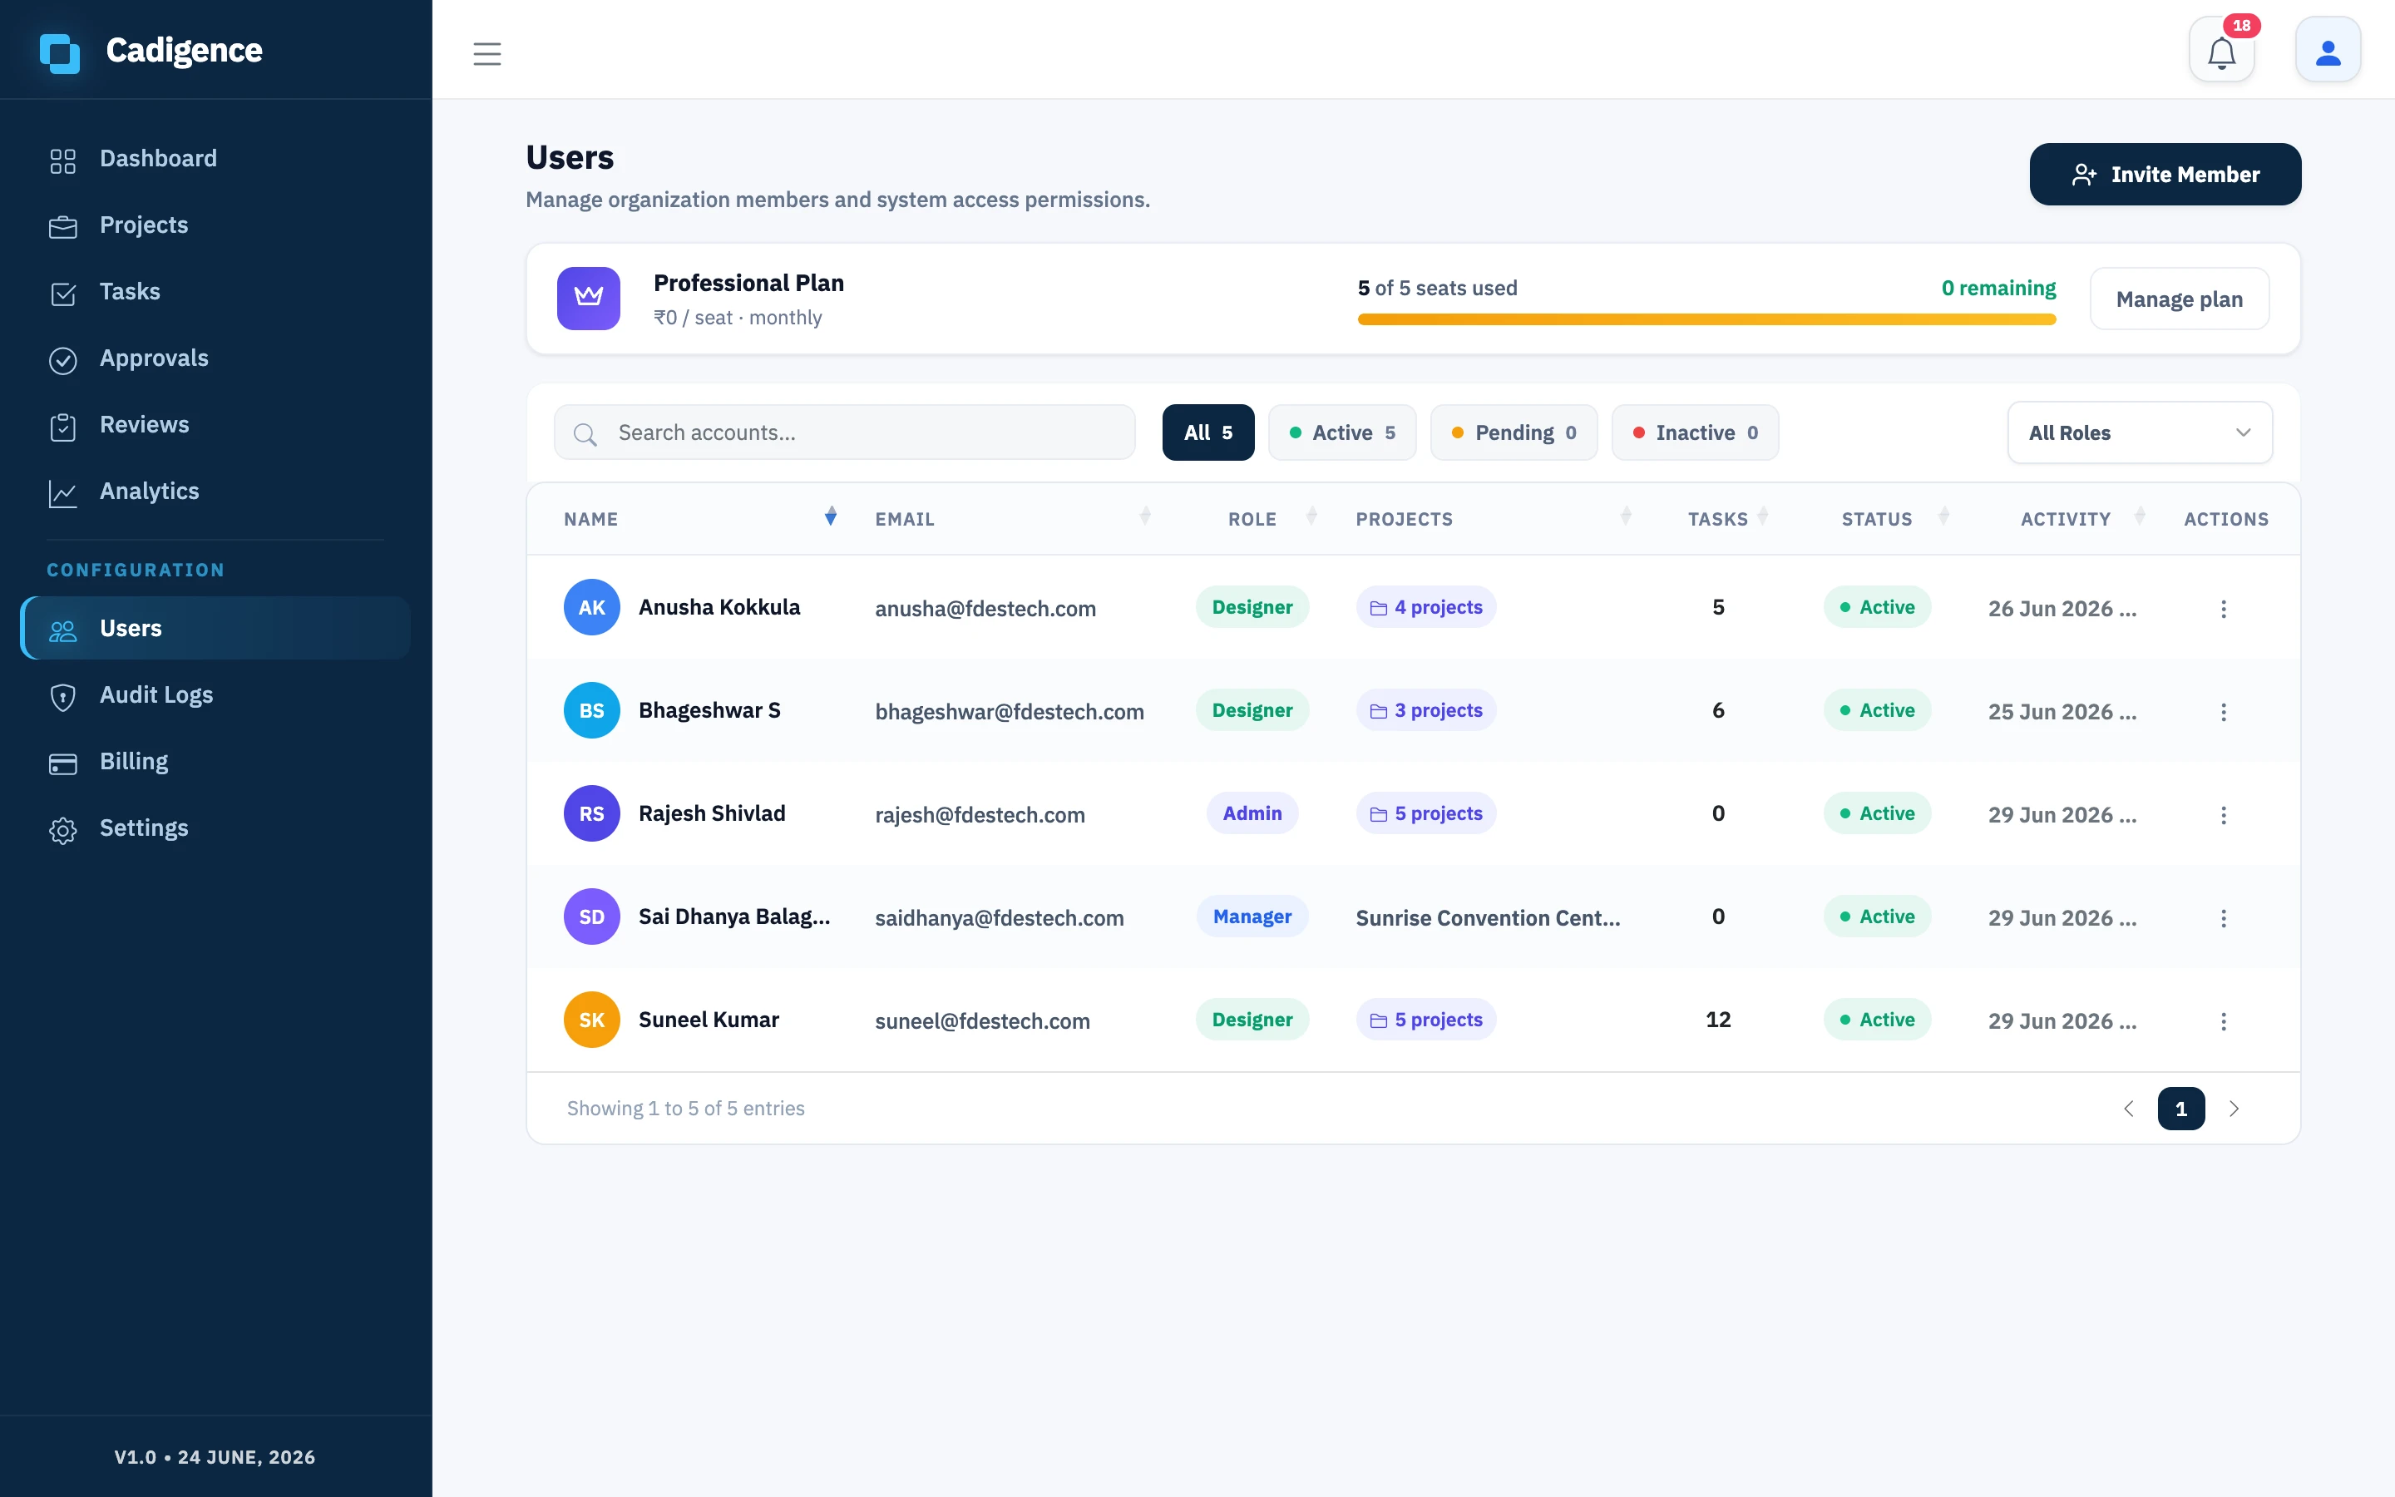Screen dimensions: 2395x1497
Task: Click the RS avatar circle
Action: pos(592,813)
